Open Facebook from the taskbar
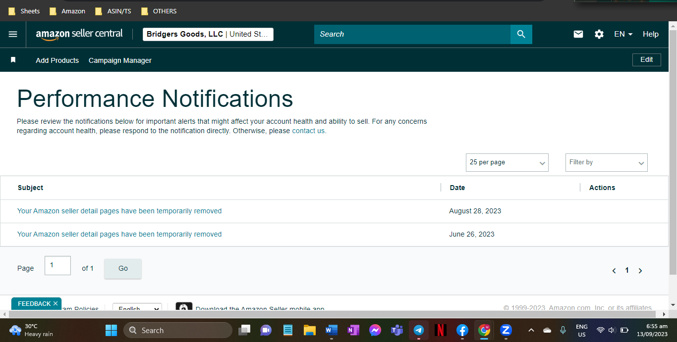This screenshot has width=677, height=342. coord(462,330)
